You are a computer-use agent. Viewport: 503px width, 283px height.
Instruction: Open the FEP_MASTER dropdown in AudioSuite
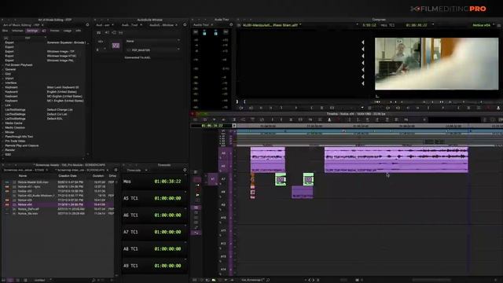[x=152, y=50]
